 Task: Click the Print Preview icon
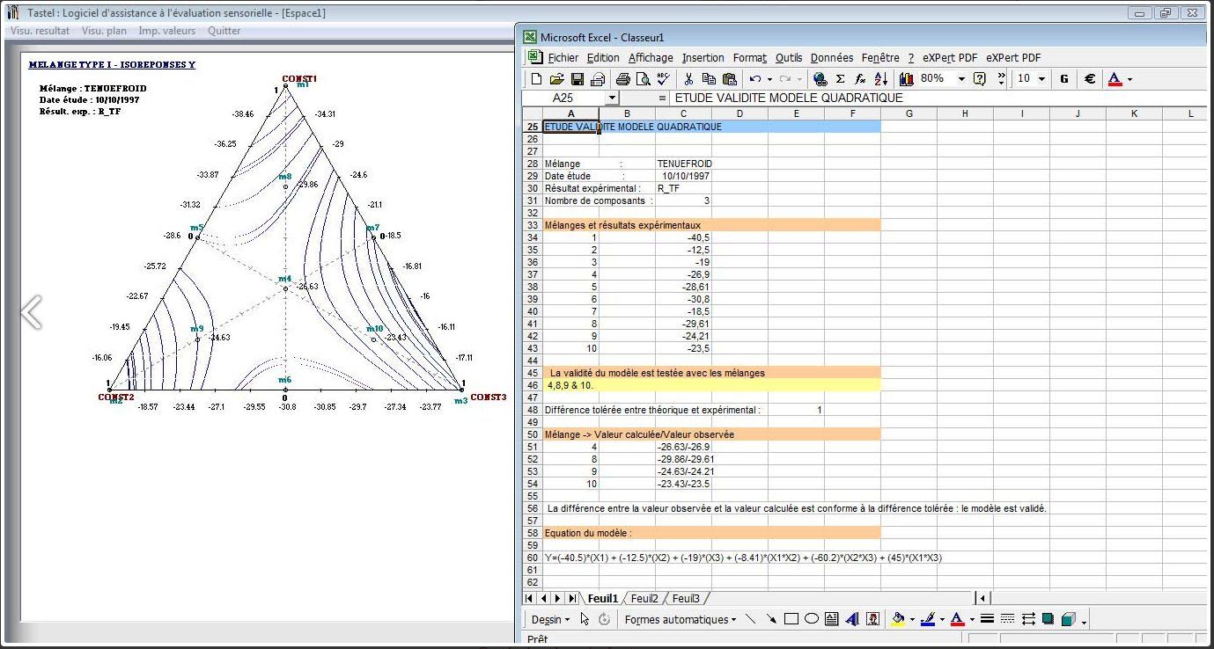coord(644,79)
